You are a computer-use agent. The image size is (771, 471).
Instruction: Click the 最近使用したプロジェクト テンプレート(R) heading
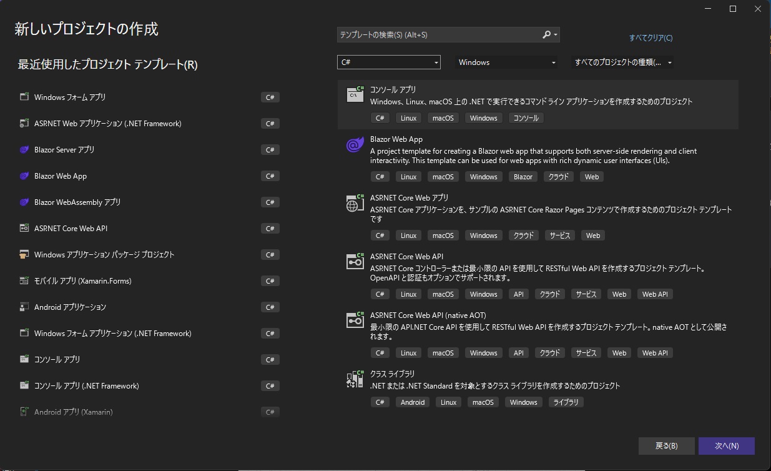pyautogui.click(x=107, y=64)
